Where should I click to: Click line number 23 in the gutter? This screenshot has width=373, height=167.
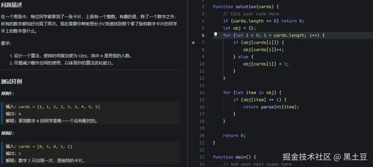(x=202, y=157)
